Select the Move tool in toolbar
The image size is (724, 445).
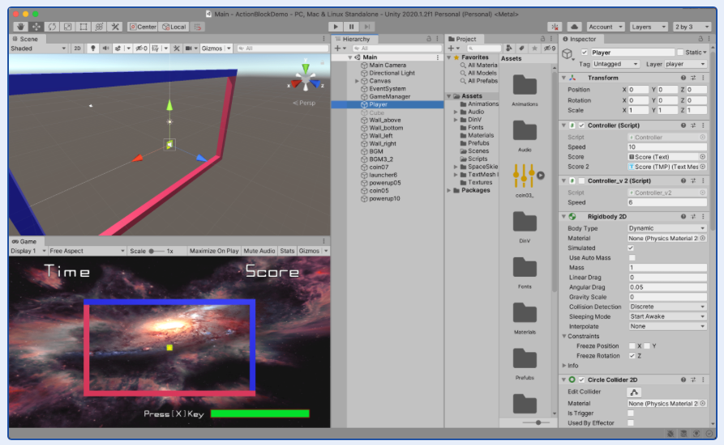36,27
